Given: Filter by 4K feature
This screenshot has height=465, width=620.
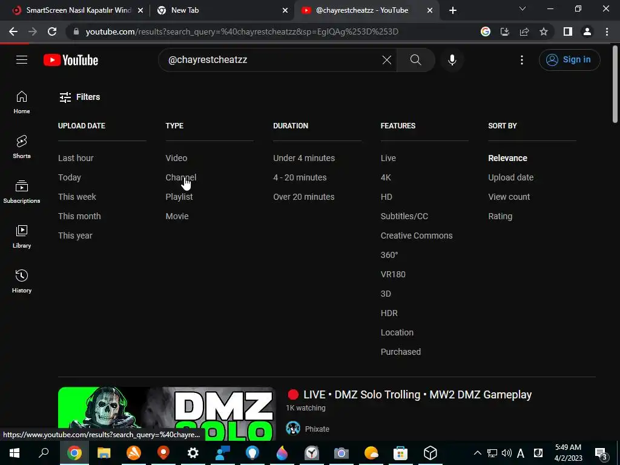Looking at the screenshot, I should pos(386,177).
